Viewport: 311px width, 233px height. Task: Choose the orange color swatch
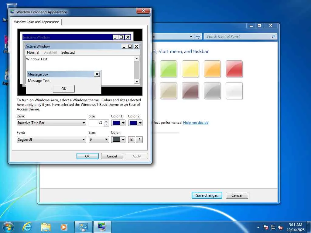click(x=212, y=69)
